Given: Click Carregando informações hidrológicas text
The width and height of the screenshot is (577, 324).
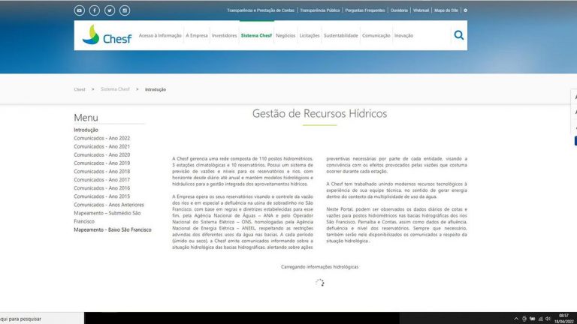Looking at the screenshot, I should (x=319, y=267).
